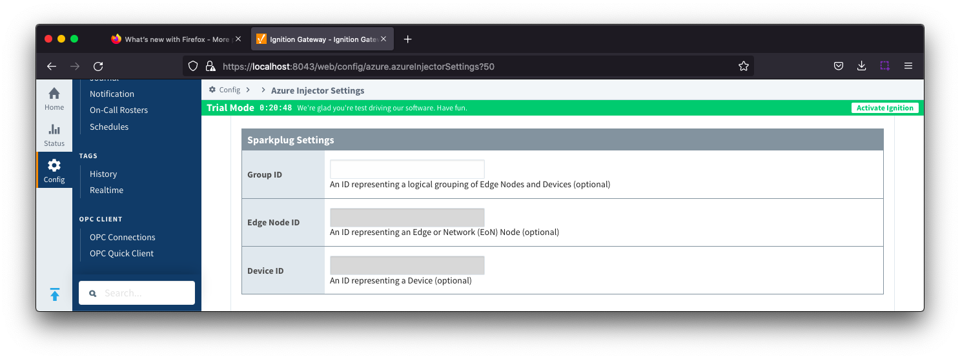Open Firefox hamburger application menu
This screenshot has width=960, height=359.
(x=908, y=66)
